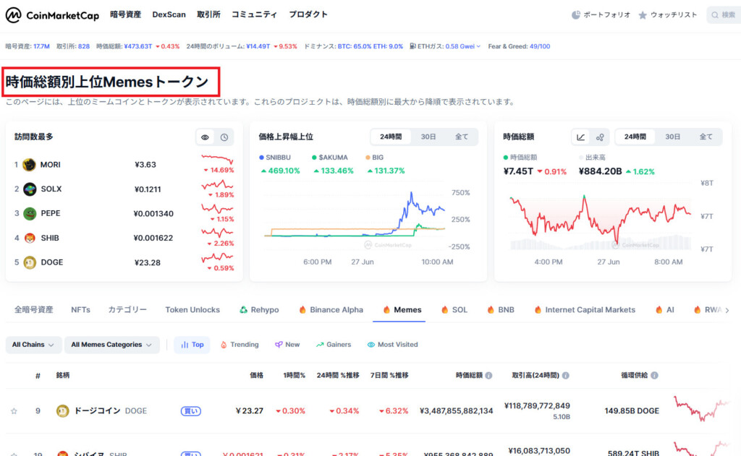741x456 pixels.
Task: Click the CoinMarketCap logo
Action: [52, 15]
